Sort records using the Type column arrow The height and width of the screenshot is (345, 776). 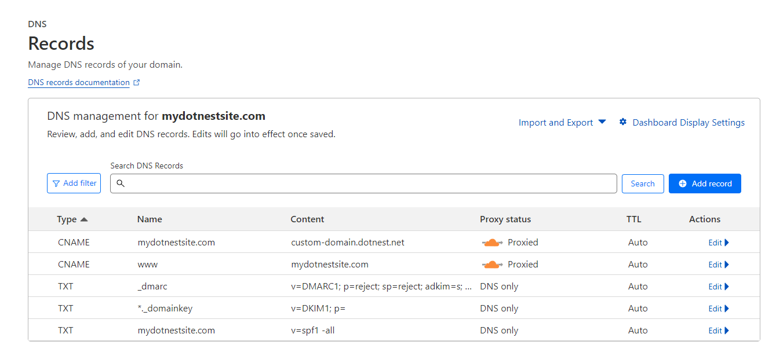pos(84,219)
